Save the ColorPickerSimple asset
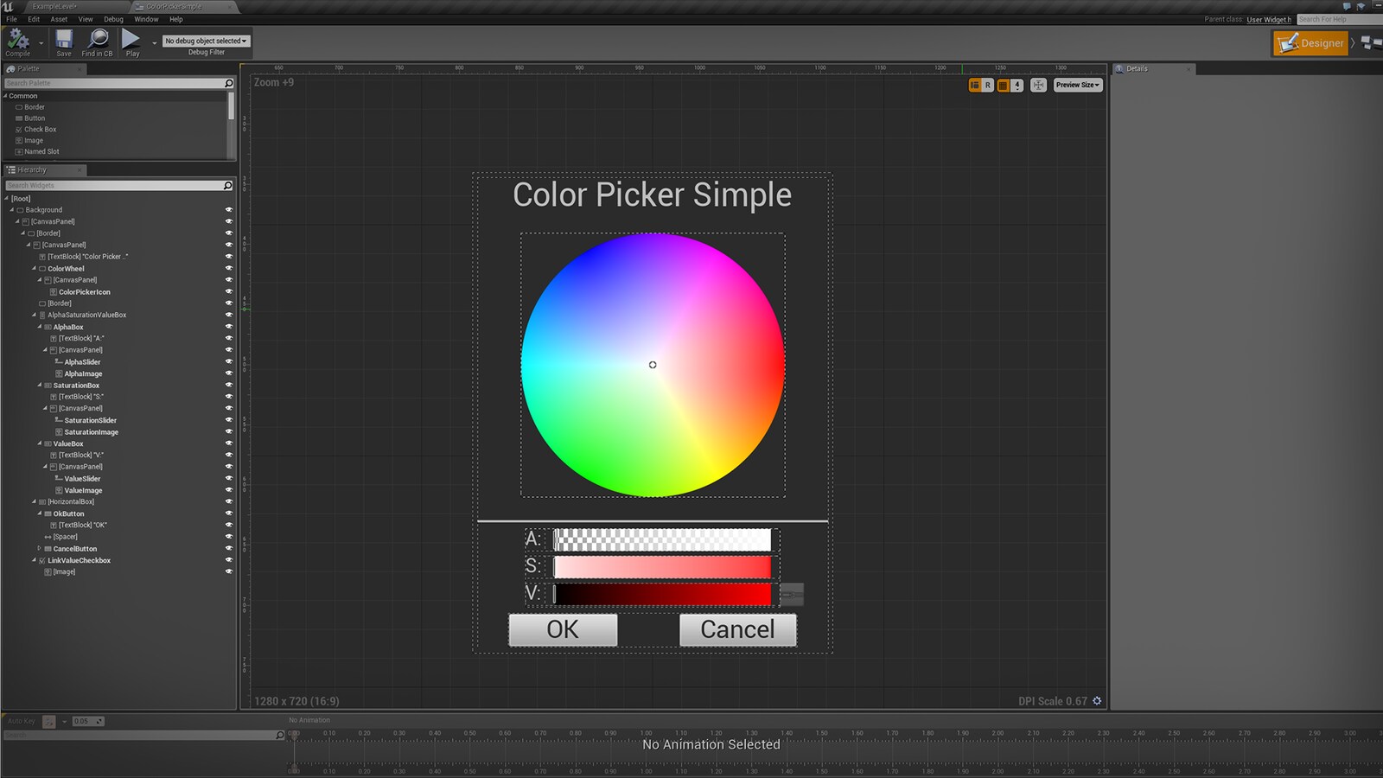This screenshot has height=778, width=1383. (x=63, y=39)
